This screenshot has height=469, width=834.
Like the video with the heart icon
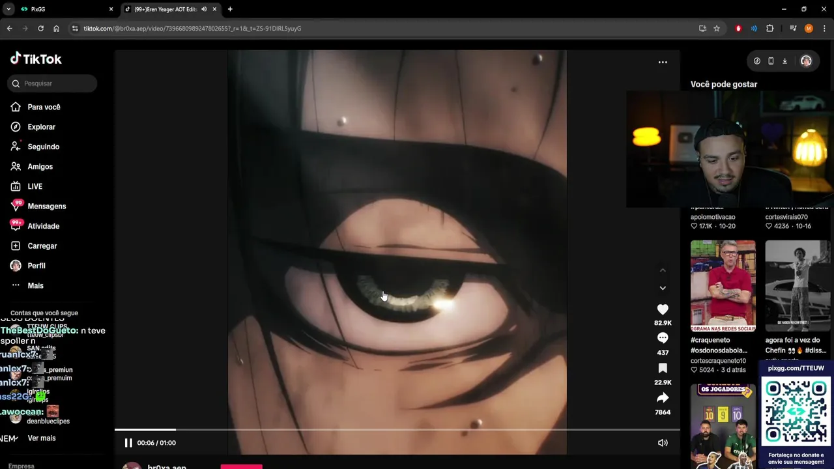click(x=663, y=309)
